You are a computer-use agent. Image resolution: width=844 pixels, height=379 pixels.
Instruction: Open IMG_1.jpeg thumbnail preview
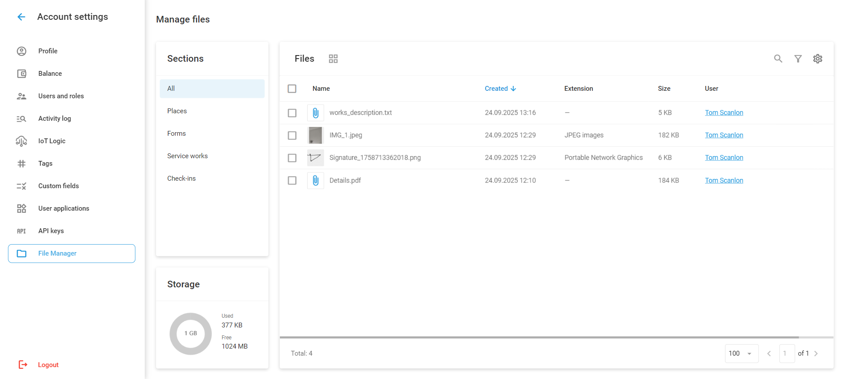click(x=316, y=135)
